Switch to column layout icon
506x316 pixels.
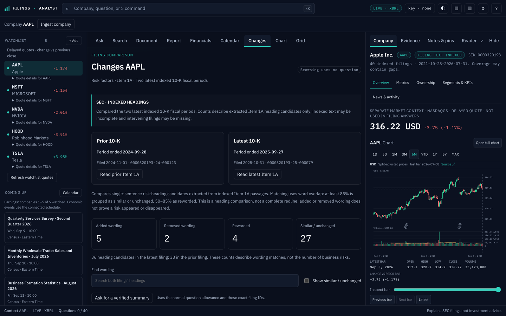(470, 8)
